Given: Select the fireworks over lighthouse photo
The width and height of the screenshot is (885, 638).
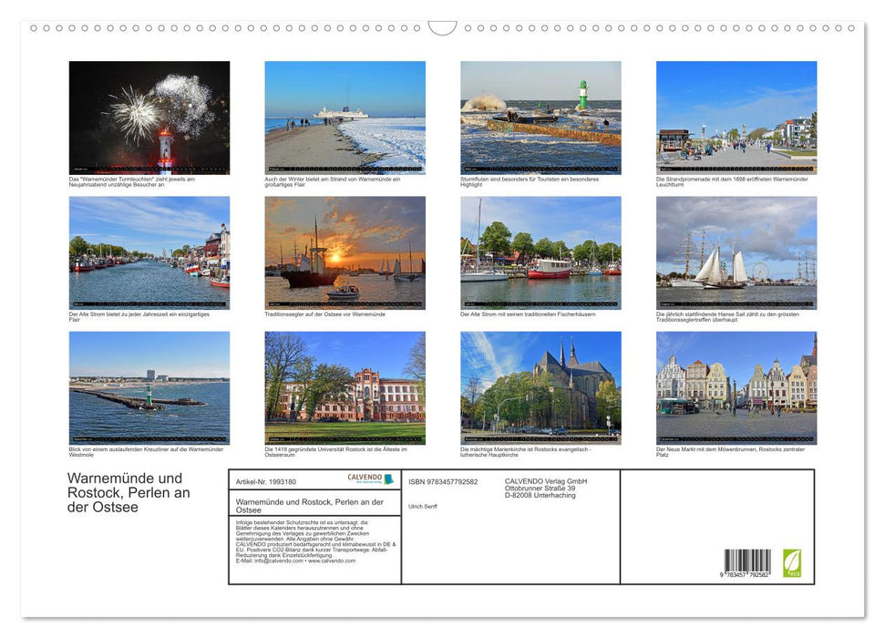Looking at the screenshot, I should point(149,116).
